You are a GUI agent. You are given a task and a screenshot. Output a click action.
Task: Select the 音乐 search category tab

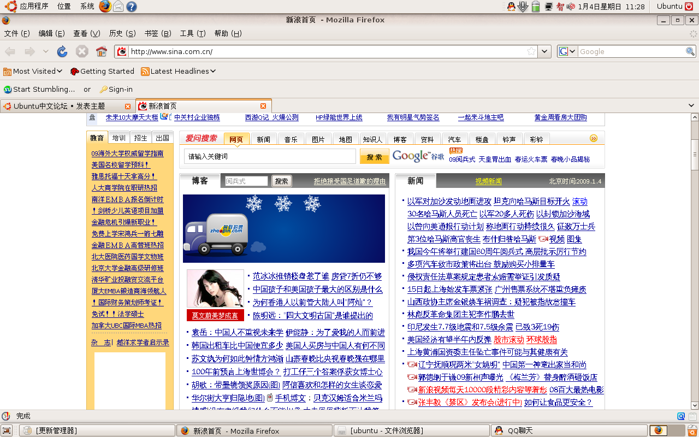291,139
